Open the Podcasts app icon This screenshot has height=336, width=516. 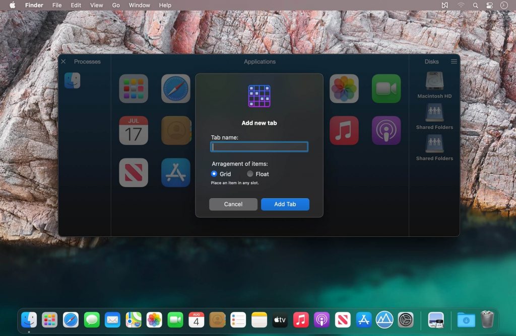coord(386,130)
